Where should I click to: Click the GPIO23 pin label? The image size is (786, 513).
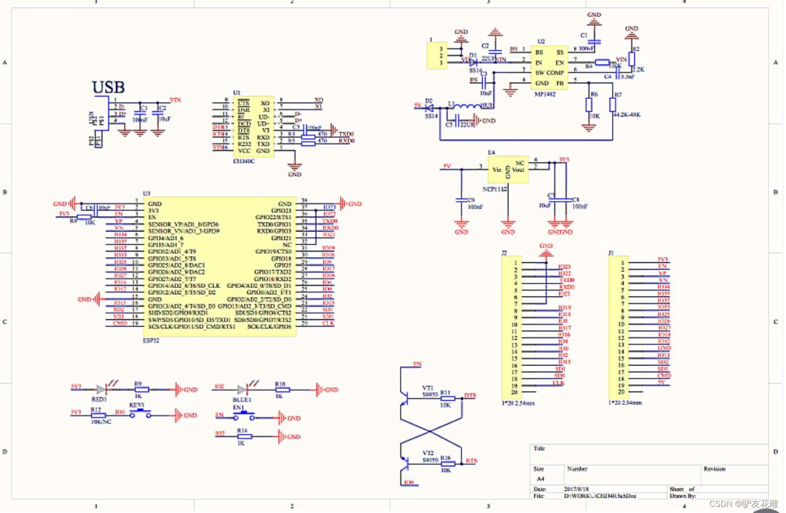coord(281,210)
